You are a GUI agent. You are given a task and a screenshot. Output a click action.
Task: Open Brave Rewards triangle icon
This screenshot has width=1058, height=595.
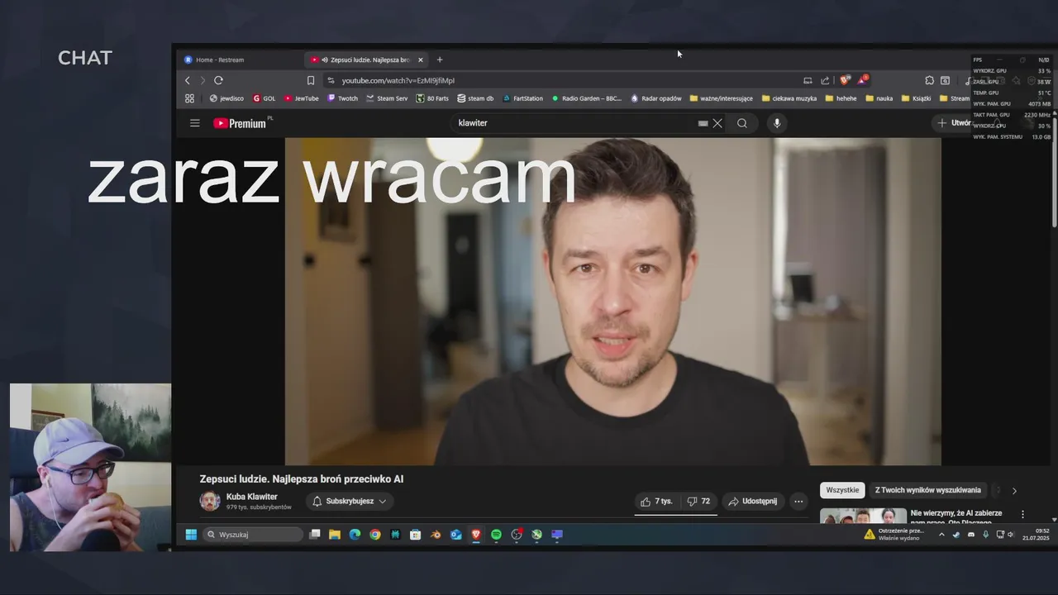tap(862, 80)
